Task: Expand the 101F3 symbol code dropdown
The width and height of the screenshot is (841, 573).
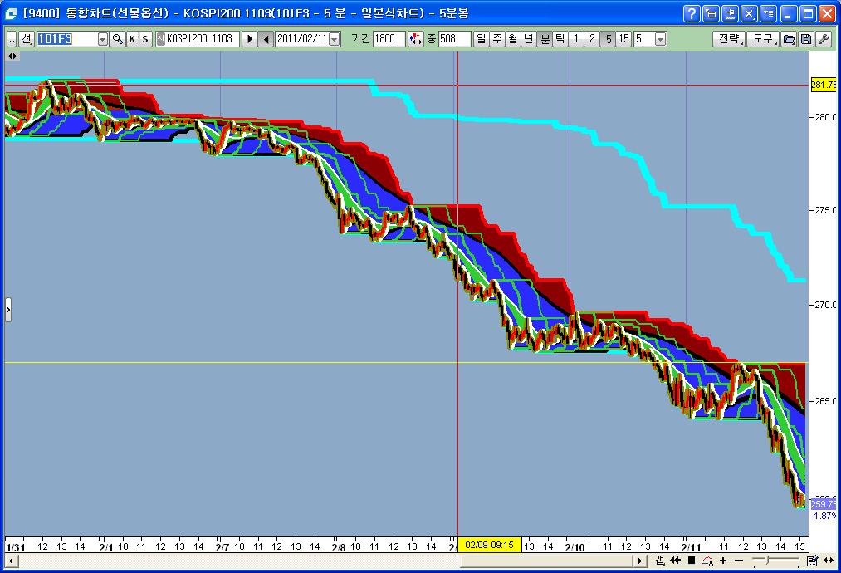Action: [103, 39]
